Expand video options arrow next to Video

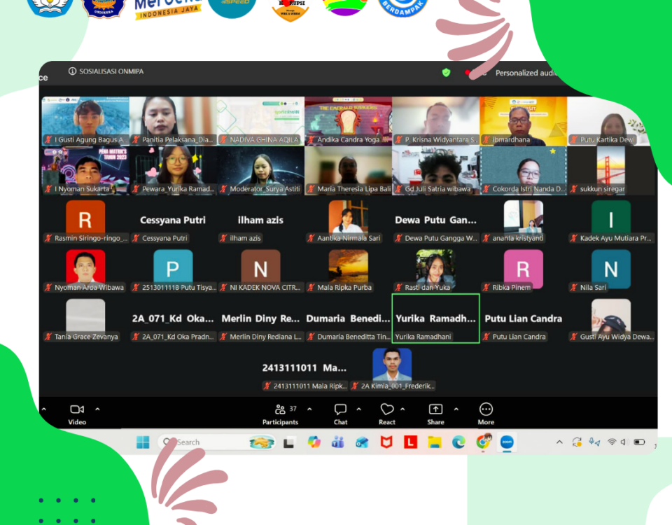(97, 409)
